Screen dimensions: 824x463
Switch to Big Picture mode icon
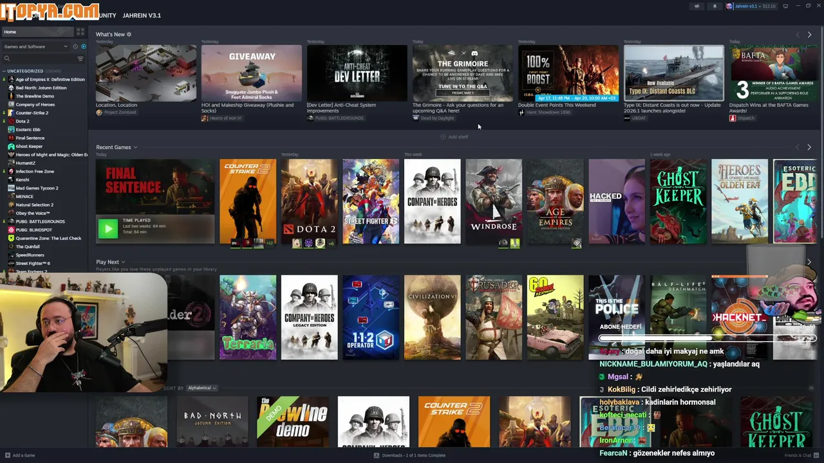click(785, 6)
